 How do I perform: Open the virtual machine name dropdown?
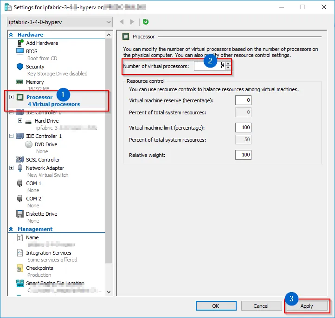[x=109, y=22]
